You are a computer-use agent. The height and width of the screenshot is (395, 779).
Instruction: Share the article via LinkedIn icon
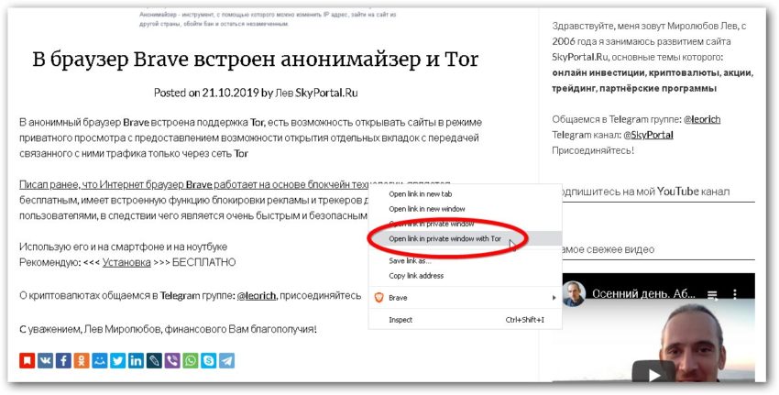tap(136, 361)
